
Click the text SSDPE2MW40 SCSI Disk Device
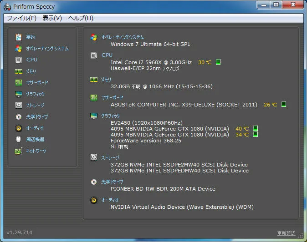click(205, 165)
